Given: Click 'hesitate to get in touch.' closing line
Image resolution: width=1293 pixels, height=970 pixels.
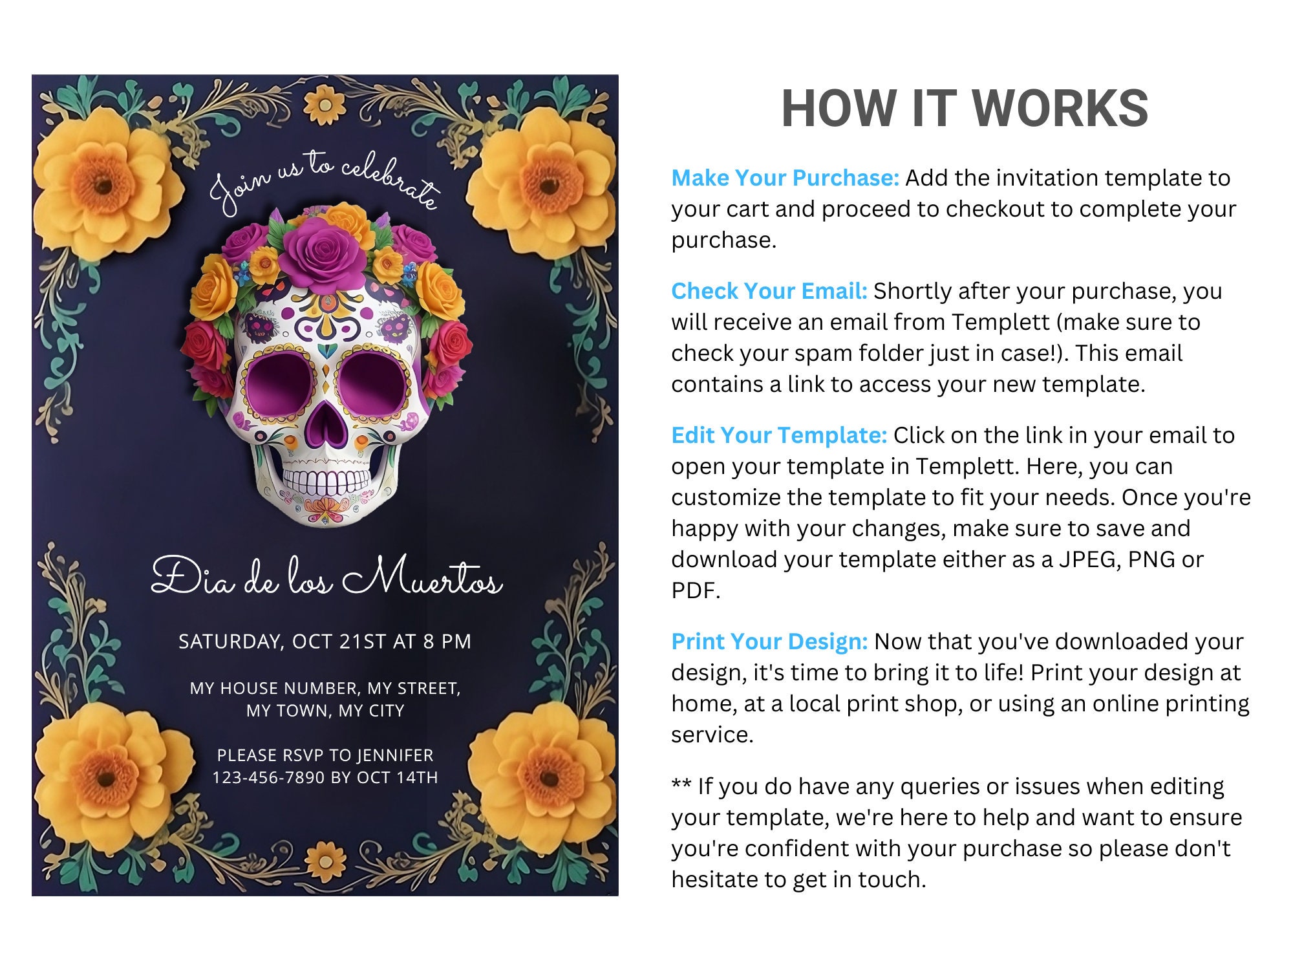Looking at the screenshot, I should 798,879.
